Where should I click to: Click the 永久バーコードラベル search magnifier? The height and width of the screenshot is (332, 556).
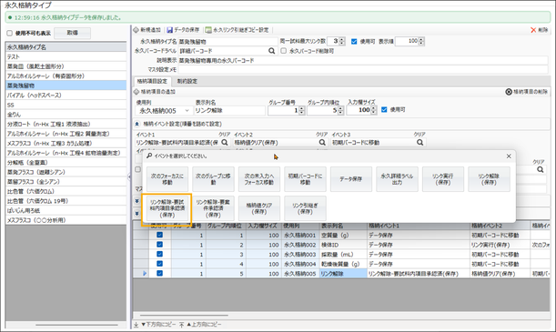271,51
